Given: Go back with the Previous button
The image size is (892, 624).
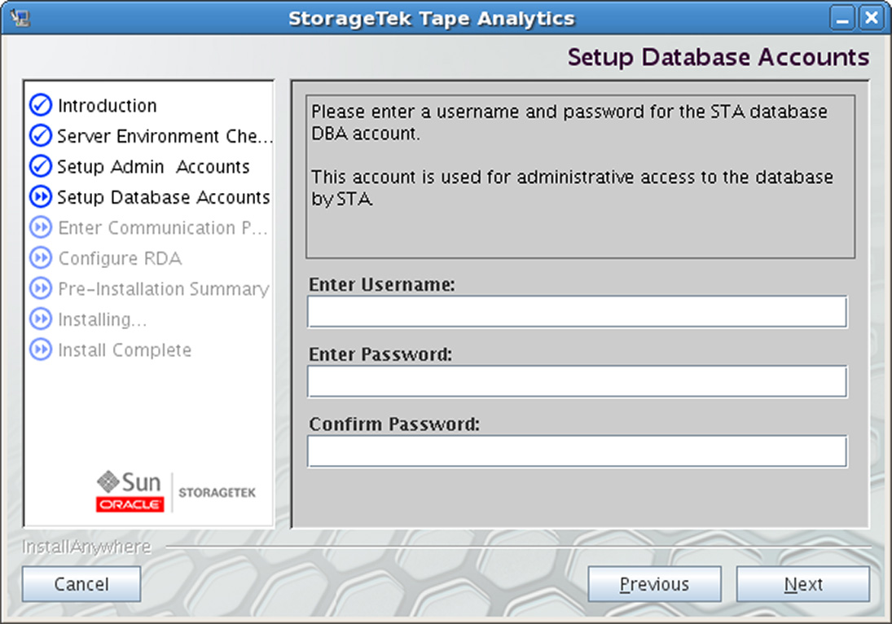Looking at the screenshot, I should [654, 584].
